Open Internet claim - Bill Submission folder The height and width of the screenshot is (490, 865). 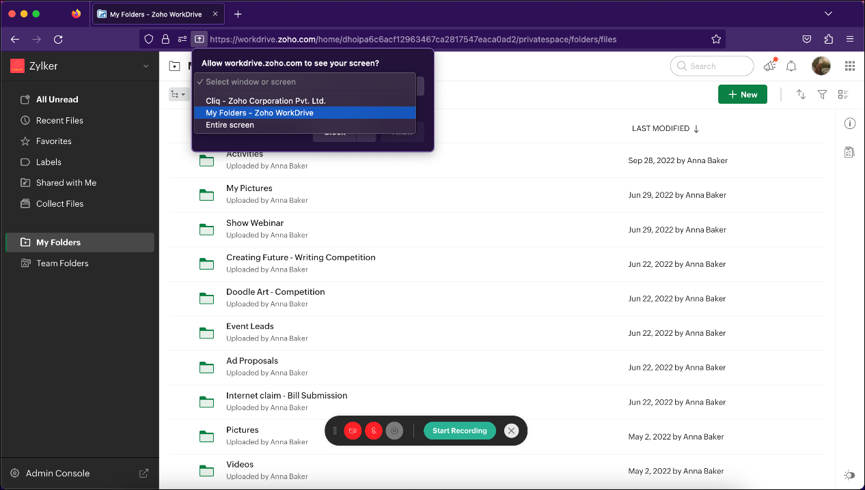(287, 395)
